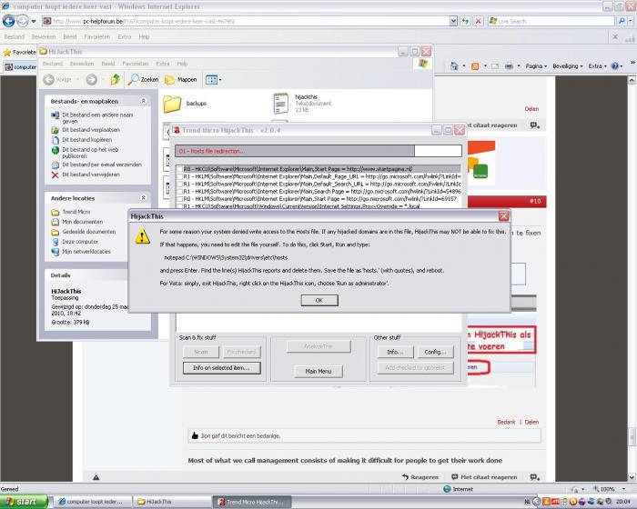Open Help menu in HiJackThis folder window

click(182, 64)
